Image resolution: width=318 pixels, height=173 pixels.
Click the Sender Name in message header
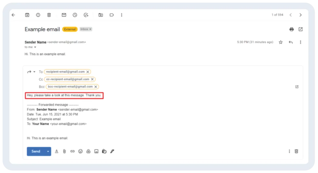(x=35, y=42)
